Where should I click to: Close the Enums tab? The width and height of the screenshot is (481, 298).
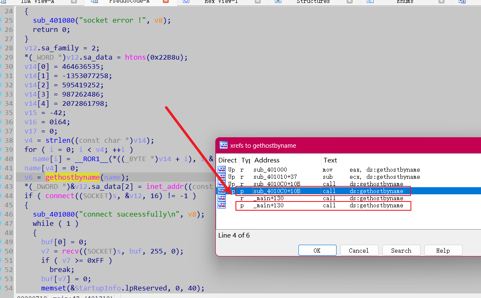(442, 2)
